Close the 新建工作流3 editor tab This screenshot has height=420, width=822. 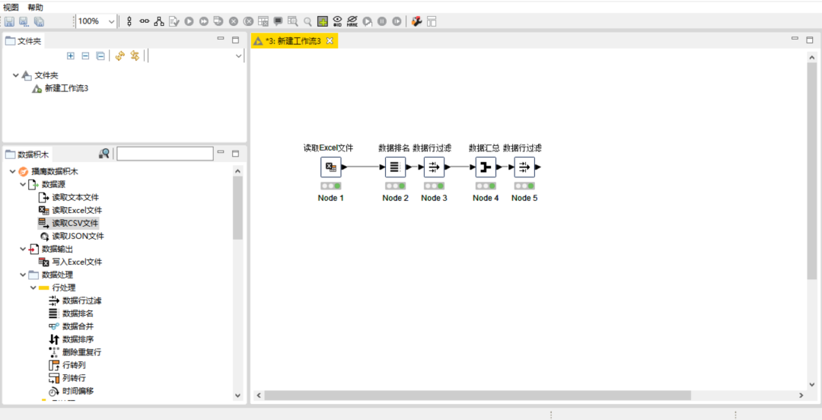[x=330, y=41]
